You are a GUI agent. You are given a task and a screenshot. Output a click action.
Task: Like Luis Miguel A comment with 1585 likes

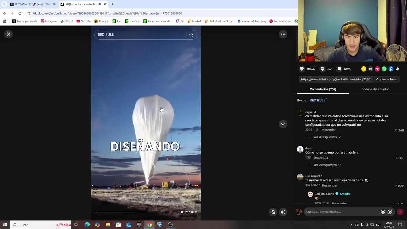point(395,186)
